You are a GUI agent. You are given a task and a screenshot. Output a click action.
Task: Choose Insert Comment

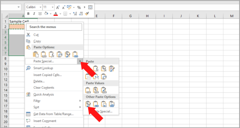(54, 121)
